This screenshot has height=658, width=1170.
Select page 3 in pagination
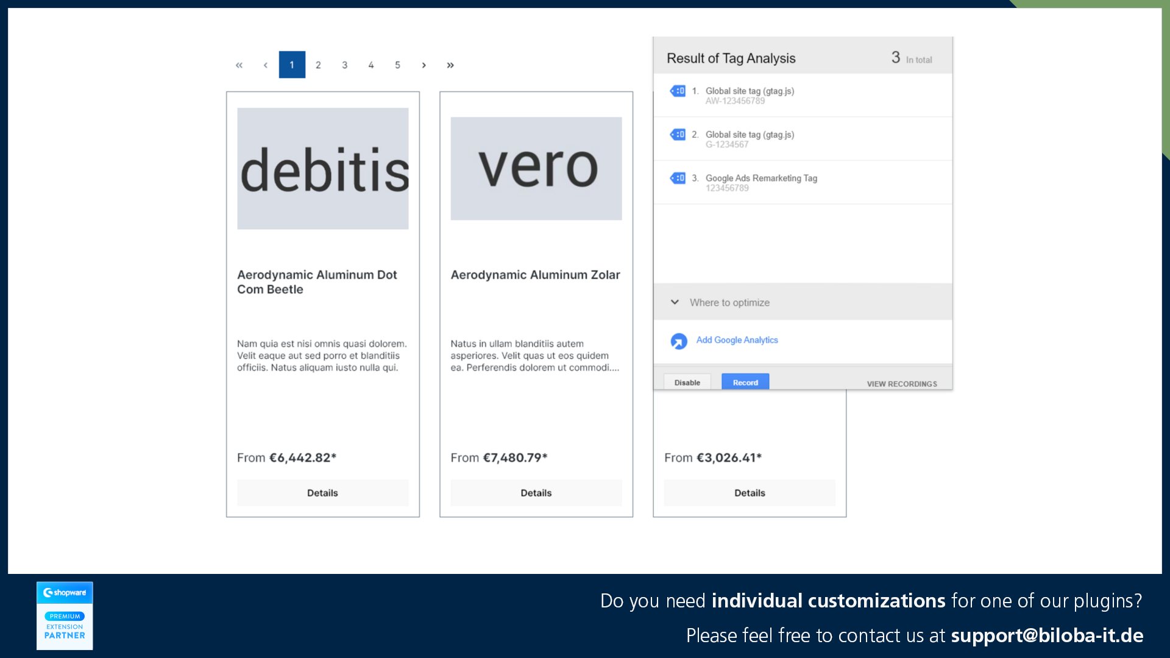(345, 65)
